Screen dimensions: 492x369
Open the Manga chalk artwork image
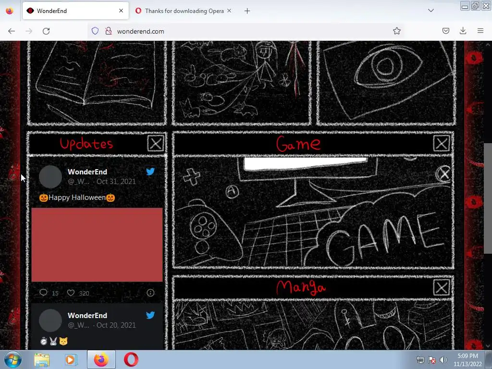(313, 325)
